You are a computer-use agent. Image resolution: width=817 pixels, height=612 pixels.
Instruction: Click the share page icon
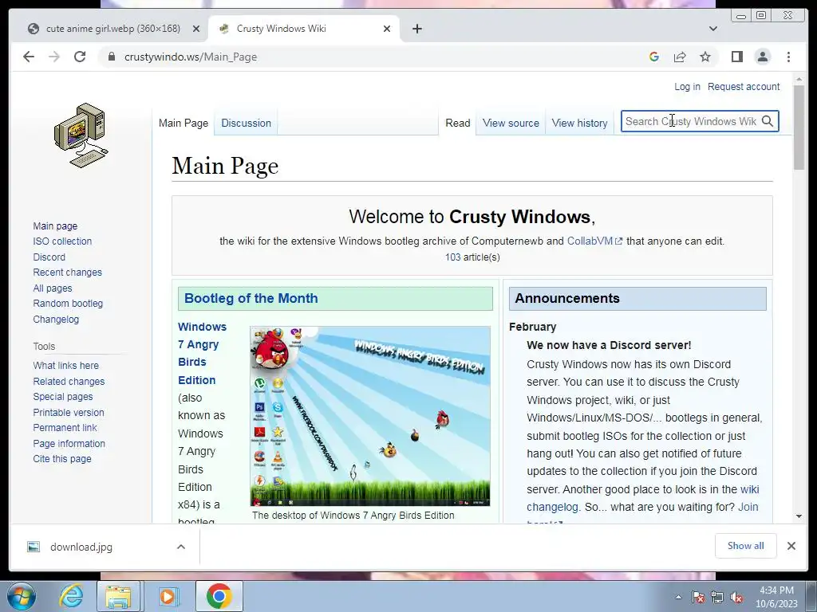coord(680,57)
